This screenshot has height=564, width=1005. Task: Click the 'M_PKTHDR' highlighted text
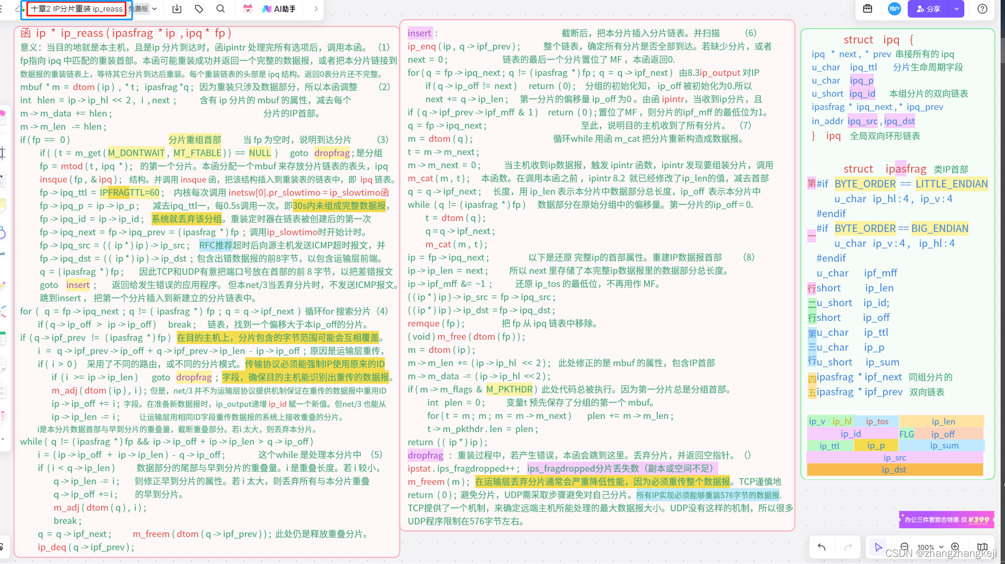click(x=509, y=389)
